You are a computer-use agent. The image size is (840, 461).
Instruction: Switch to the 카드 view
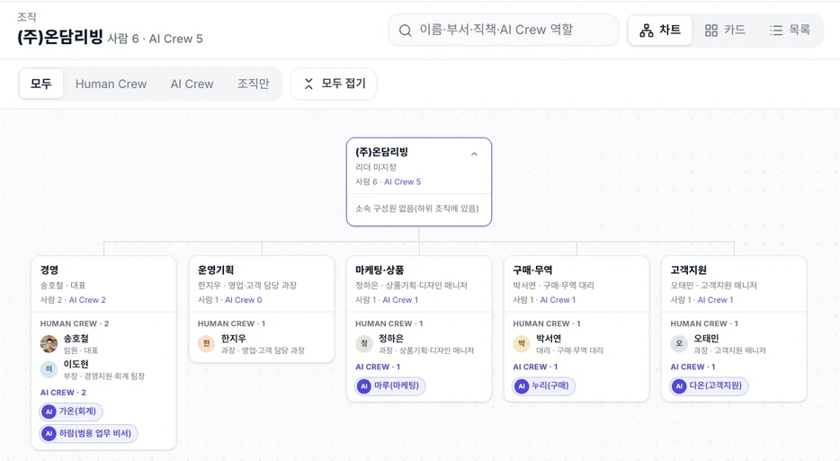(x=725, y=30)
